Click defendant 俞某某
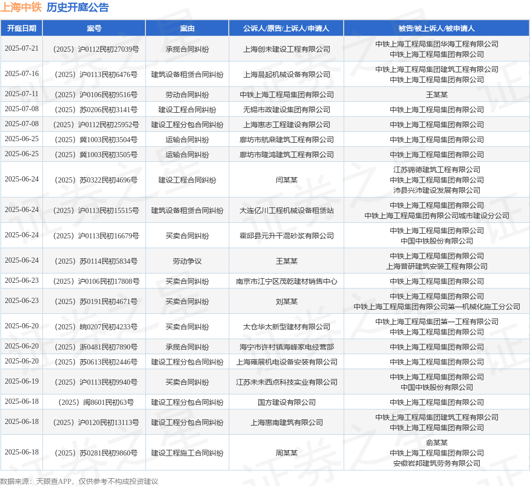 pos(437,443)
